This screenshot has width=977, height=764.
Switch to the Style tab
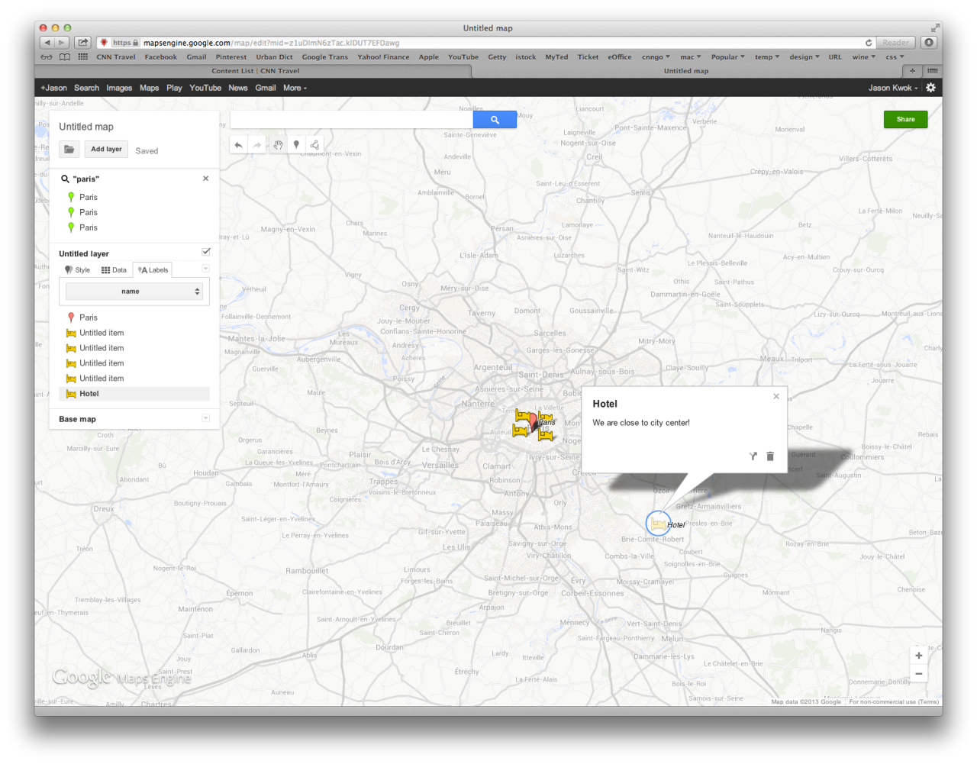(x=77, y=270)
